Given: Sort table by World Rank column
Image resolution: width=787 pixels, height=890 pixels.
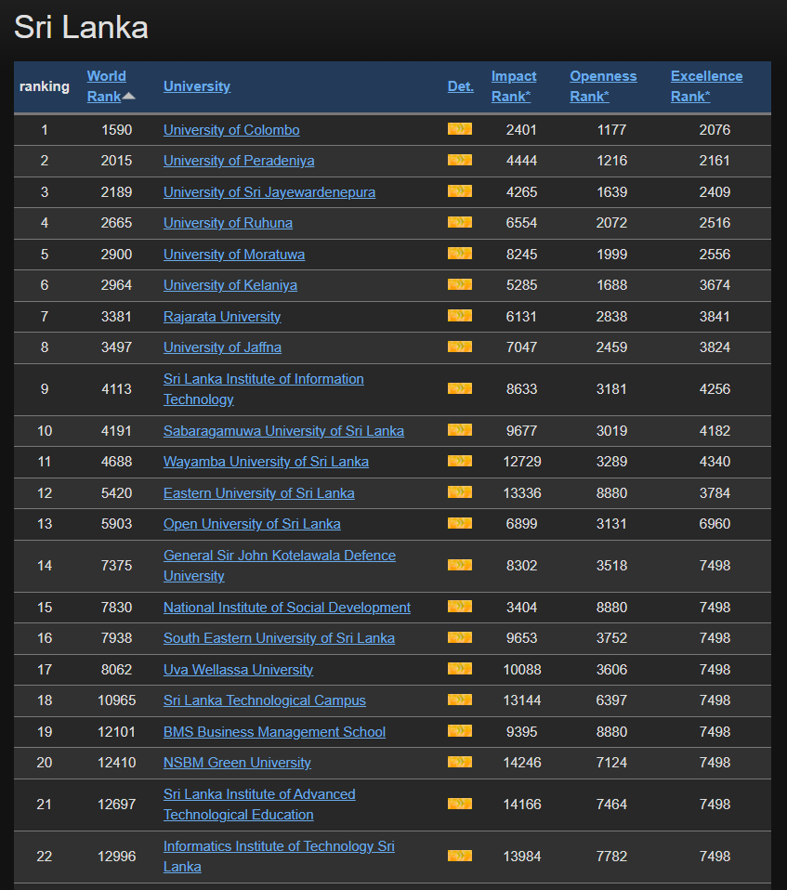Looking at the screenshot, I should pyautogui.click(x=107, y=86).
